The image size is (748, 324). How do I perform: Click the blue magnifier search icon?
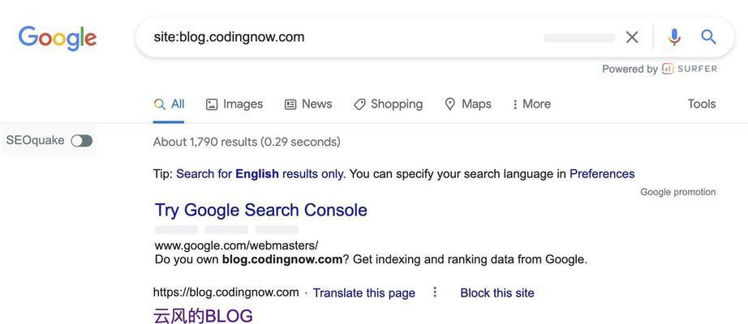[x=709, y=36]
